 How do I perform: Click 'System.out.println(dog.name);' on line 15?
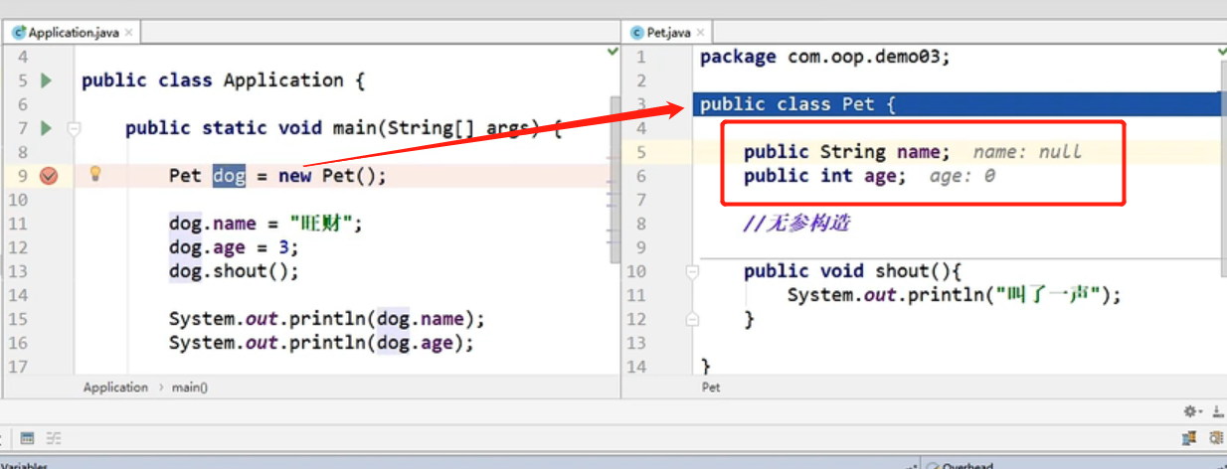[326, 319]
